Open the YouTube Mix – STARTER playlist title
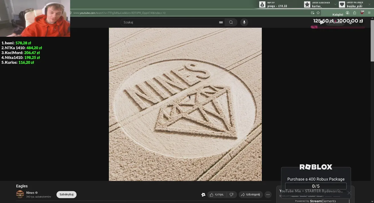The width and height of the screenshot is (374, 203). tap(311, 191)
